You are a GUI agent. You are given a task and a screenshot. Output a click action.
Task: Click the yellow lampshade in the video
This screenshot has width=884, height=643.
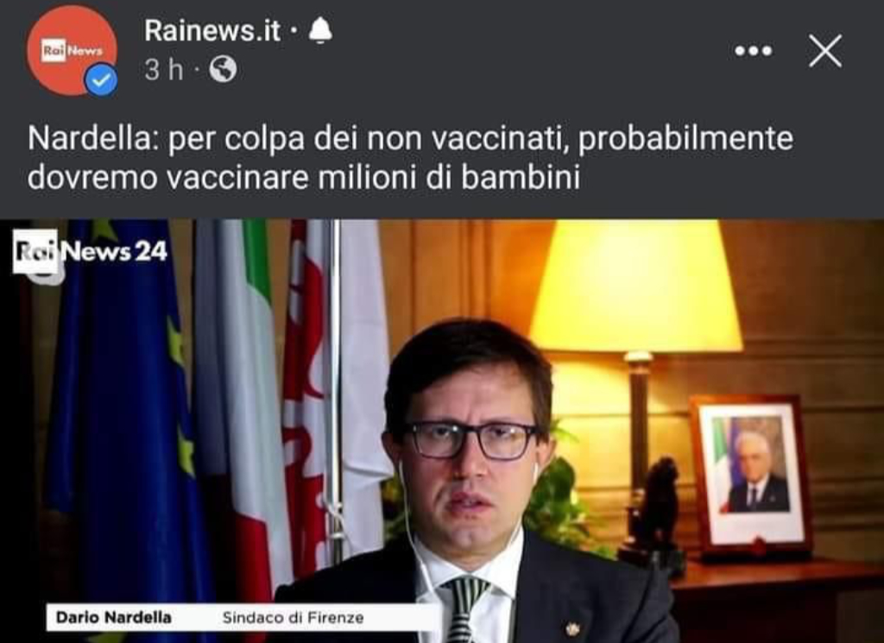pyautogui.click(x=635, y=286)
